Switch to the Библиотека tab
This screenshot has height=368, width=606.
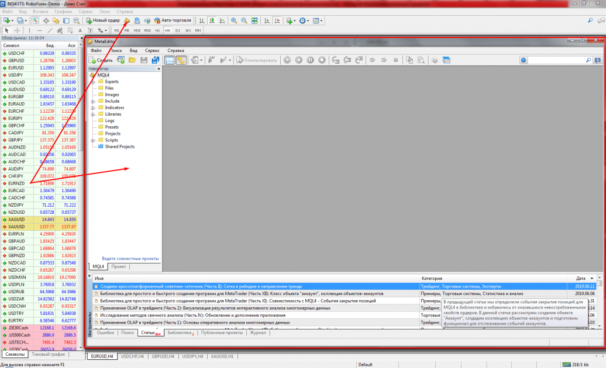[179, 332]
